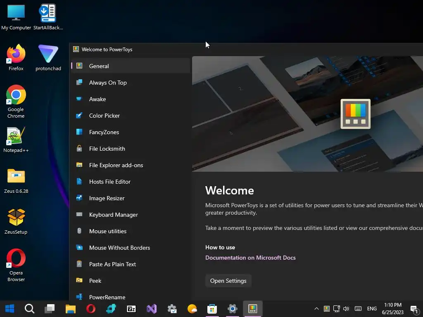
Task: Open Settings gear on taskbar
Action: tap(232, 309)
